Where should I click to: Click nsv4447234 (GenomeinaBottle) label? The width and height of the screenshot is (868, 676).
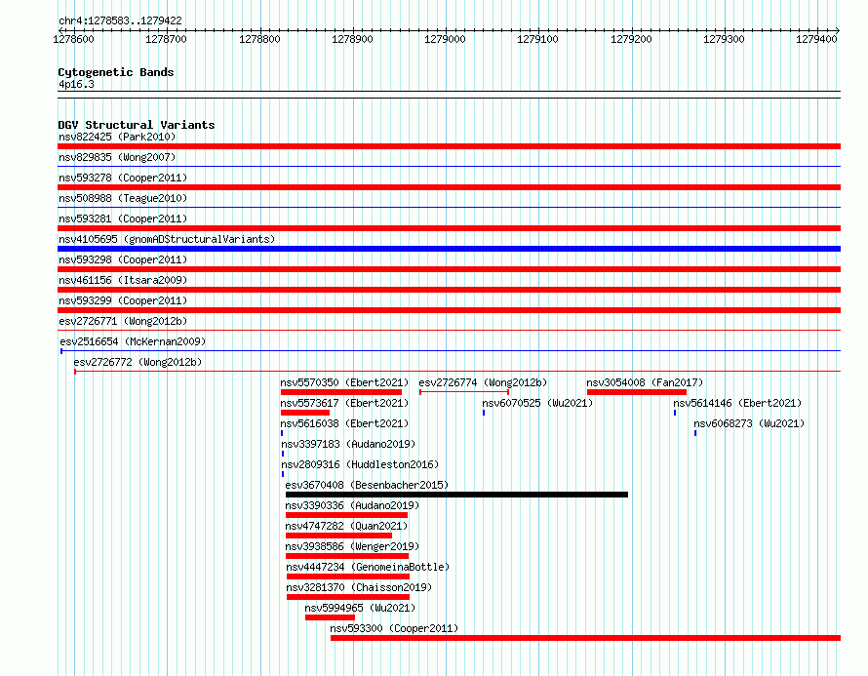pyautogui.click(x=368, y=567)
